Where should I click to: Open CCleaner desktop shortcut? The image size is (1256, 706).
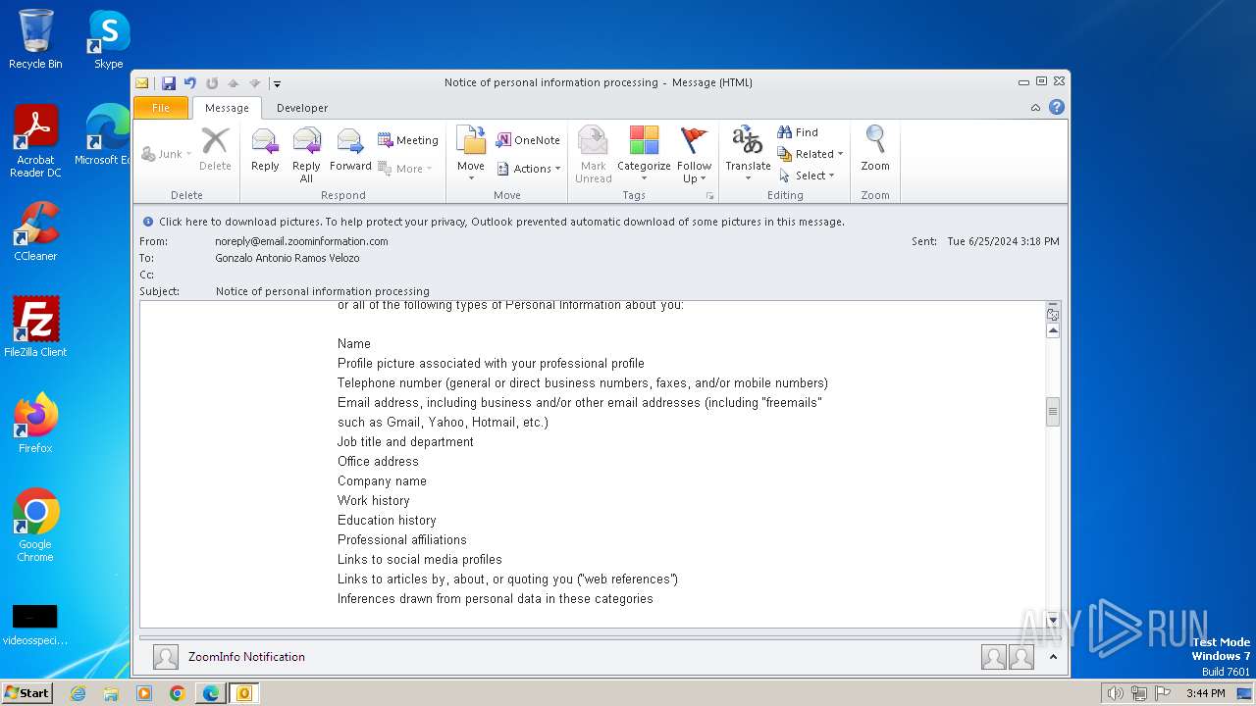point(35,231)
